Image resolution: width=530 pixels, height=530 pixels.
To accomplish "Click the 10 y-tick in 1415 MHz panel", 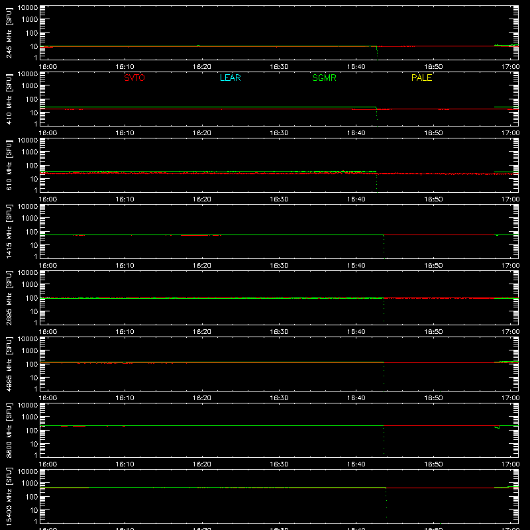I will coord(34,245).
